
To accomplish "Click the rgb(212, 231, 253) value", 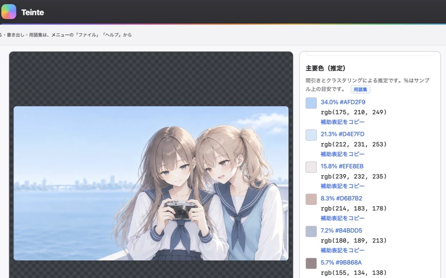I will point(353,144).
